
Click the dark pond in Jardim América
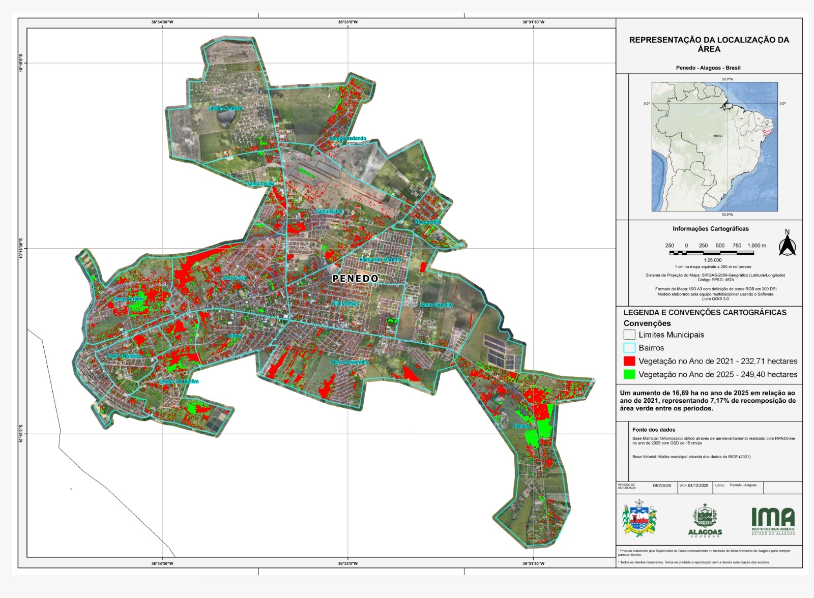tap(225, 118)
